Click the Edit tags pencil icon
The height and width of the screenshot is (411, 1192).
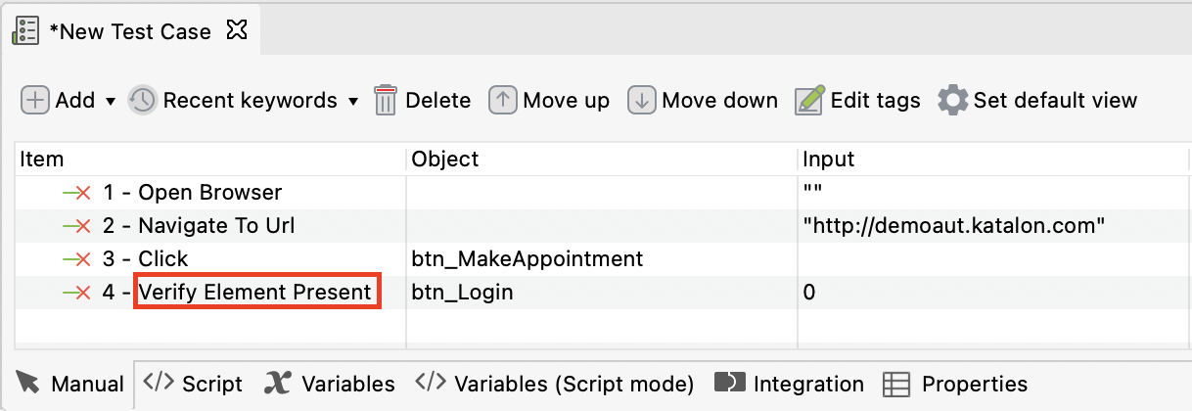809,101
